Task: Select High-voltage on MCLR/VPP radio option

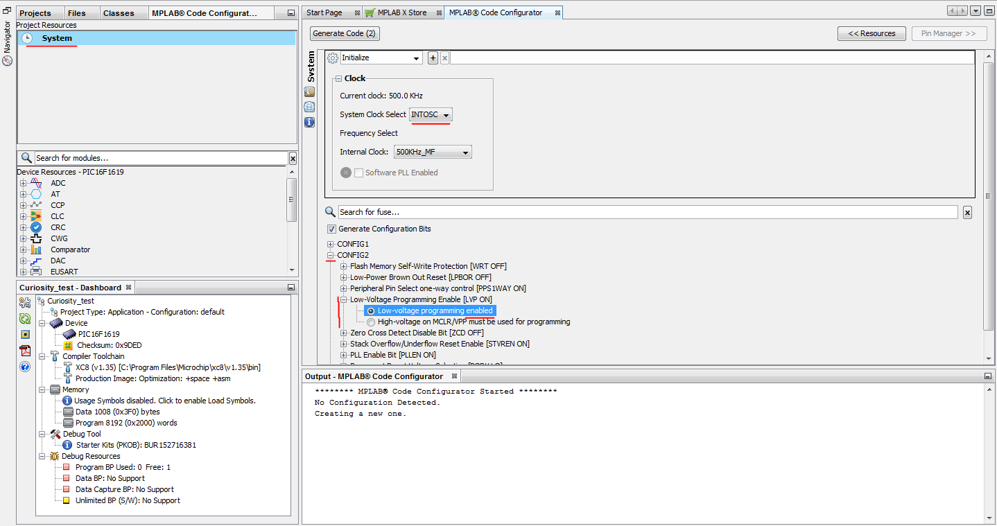Action: click(371, 322)
